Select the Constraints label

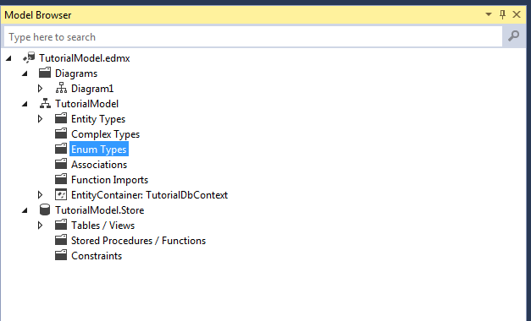97,256
